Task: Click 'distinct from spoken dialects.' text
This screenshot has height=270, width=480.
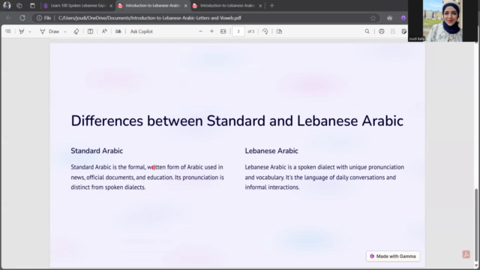Action: click(x=108, y=187)
